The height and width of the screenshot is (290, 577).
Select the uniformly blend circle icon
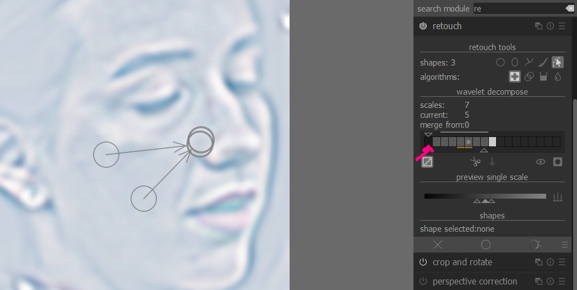pyautogui.click(x=486, y=244)
